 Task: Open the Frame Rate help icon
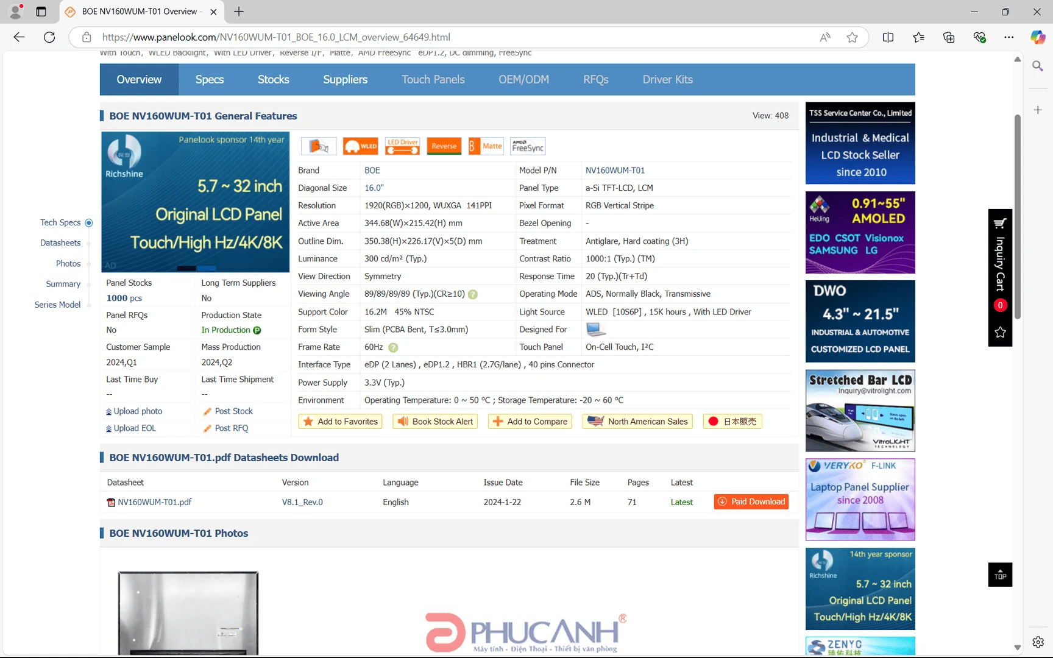tap(393, 347)
